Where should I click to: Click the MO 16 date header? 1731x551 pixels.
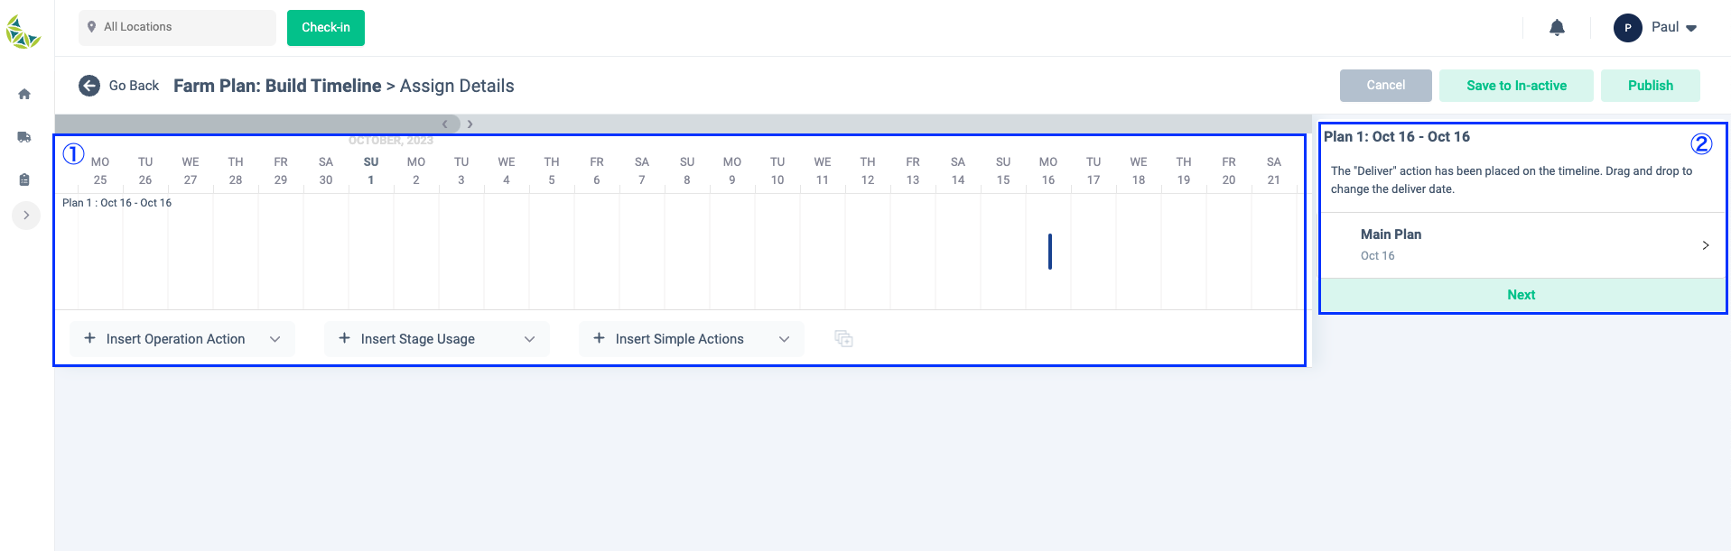(1048, 170)
